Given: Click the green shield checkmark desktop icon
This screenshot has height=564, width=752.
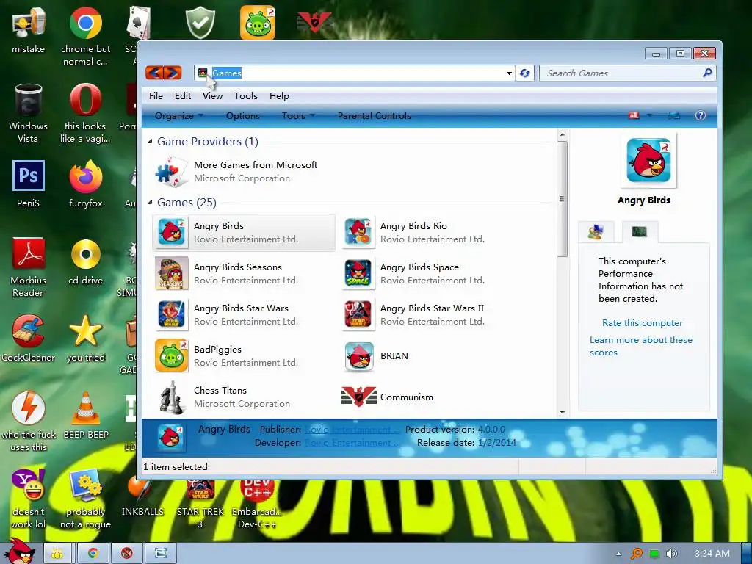Looking at the screenshot, I should 200,22.
